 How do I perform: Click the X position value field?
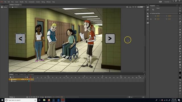click(x=158, y=16)
